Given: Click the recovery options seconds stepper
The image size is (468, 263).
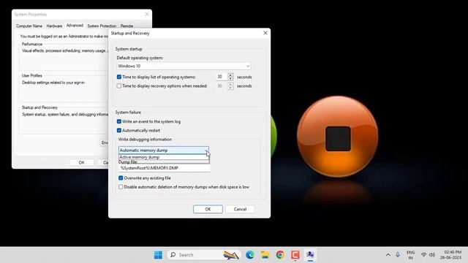Looking at the screenshot, I should [x=230, y=86].
